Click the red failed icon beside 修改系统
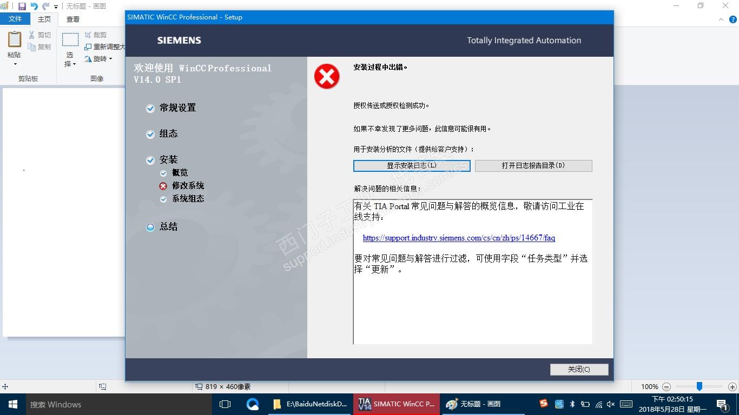The width and height of the screenshot is (739, 415). tap(163, 186)
